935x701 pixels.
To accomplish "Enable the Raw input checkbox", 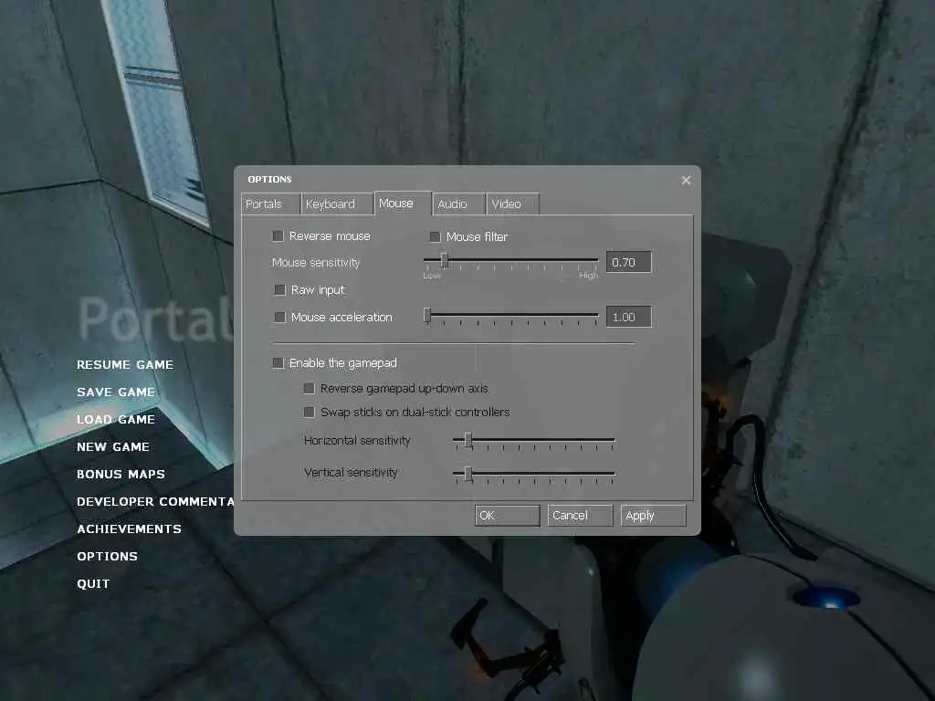I will (x=279, y=289).
